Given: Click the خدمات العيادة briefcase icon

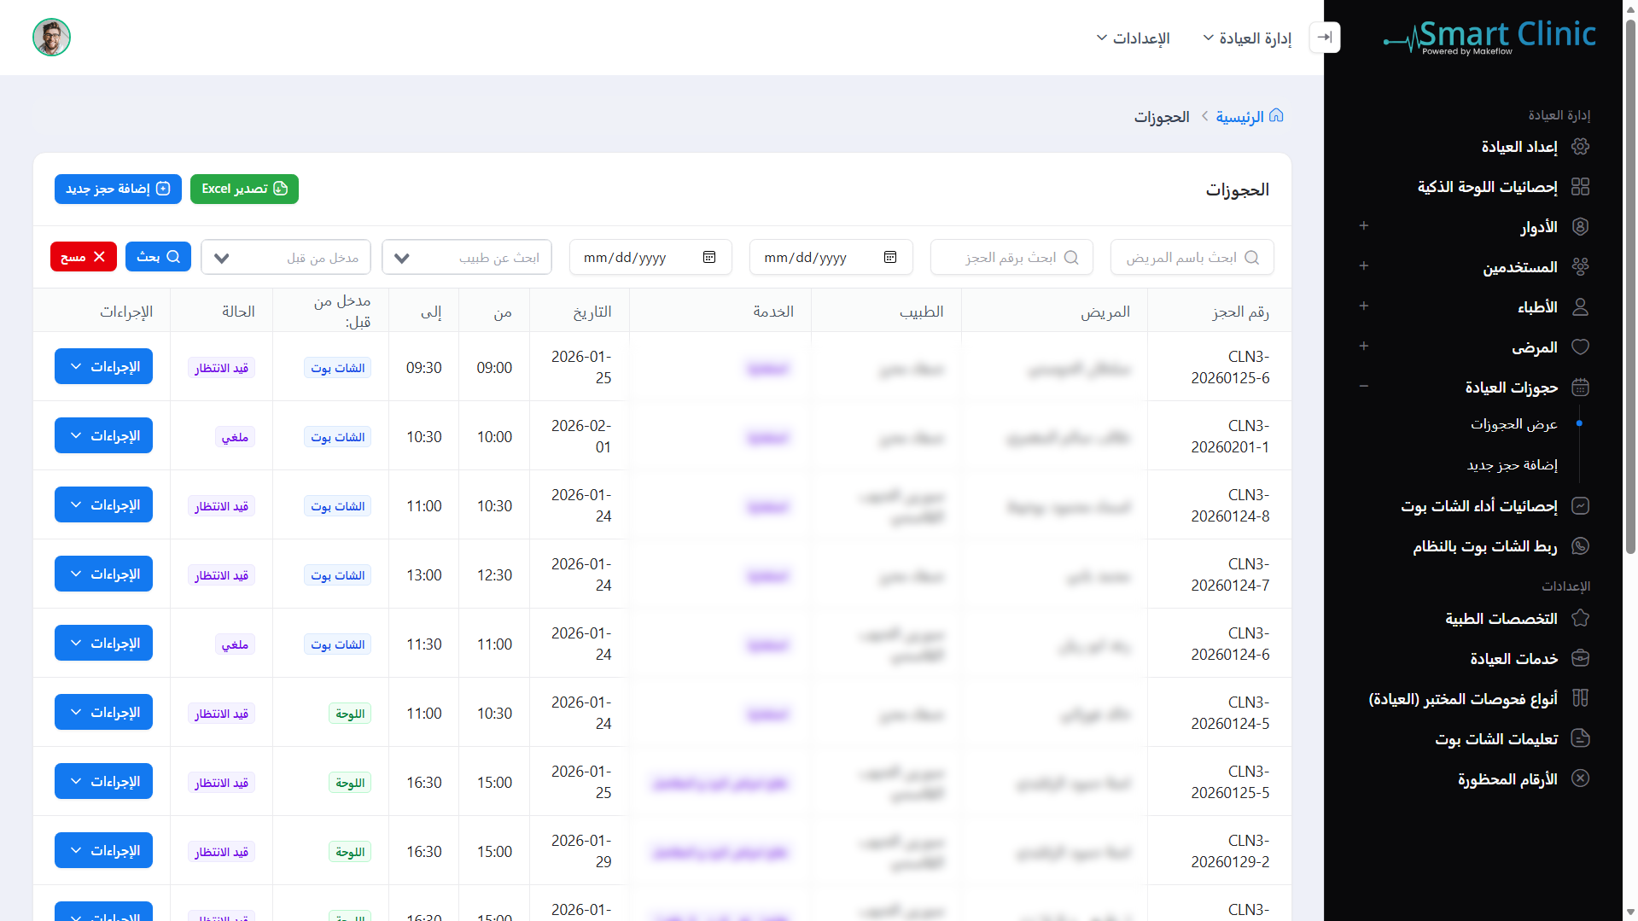Looking at the screenshot, I should [1580, 659].
